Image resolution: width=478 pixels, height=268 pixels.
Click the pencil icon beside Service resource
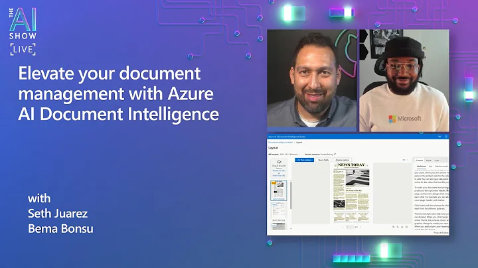pyautogui.click(x=335, y=154)
